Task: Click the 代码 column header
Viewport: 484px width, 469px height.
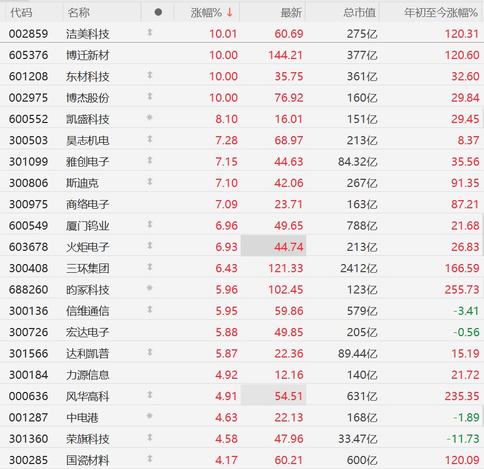Action: tap(21, 13)
